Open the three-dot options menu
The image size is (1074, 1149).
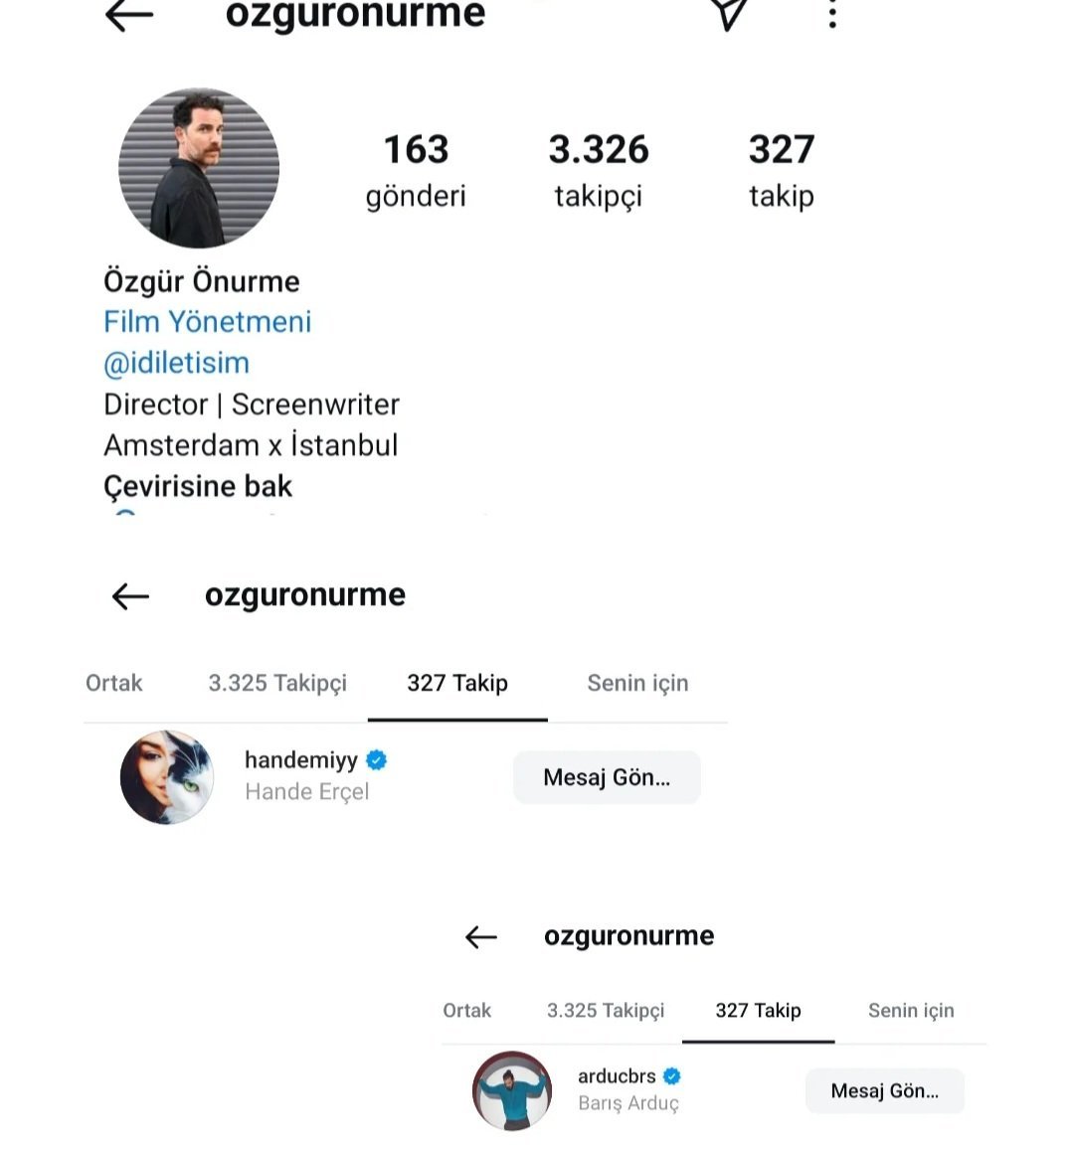point(832,14)
